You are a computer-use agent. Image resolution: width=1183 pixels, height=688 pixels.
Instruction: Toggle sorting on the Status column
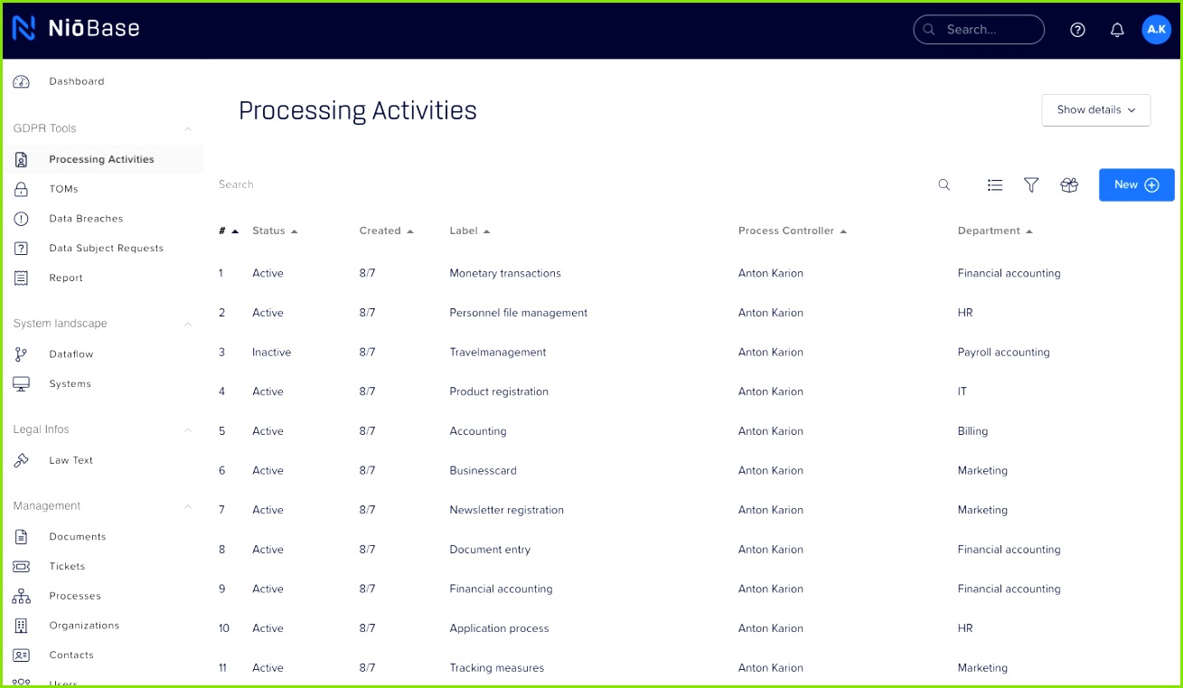point(274,231)
